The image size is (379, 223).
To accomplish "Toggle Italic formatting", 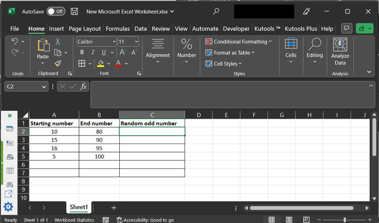I will 93,52.
